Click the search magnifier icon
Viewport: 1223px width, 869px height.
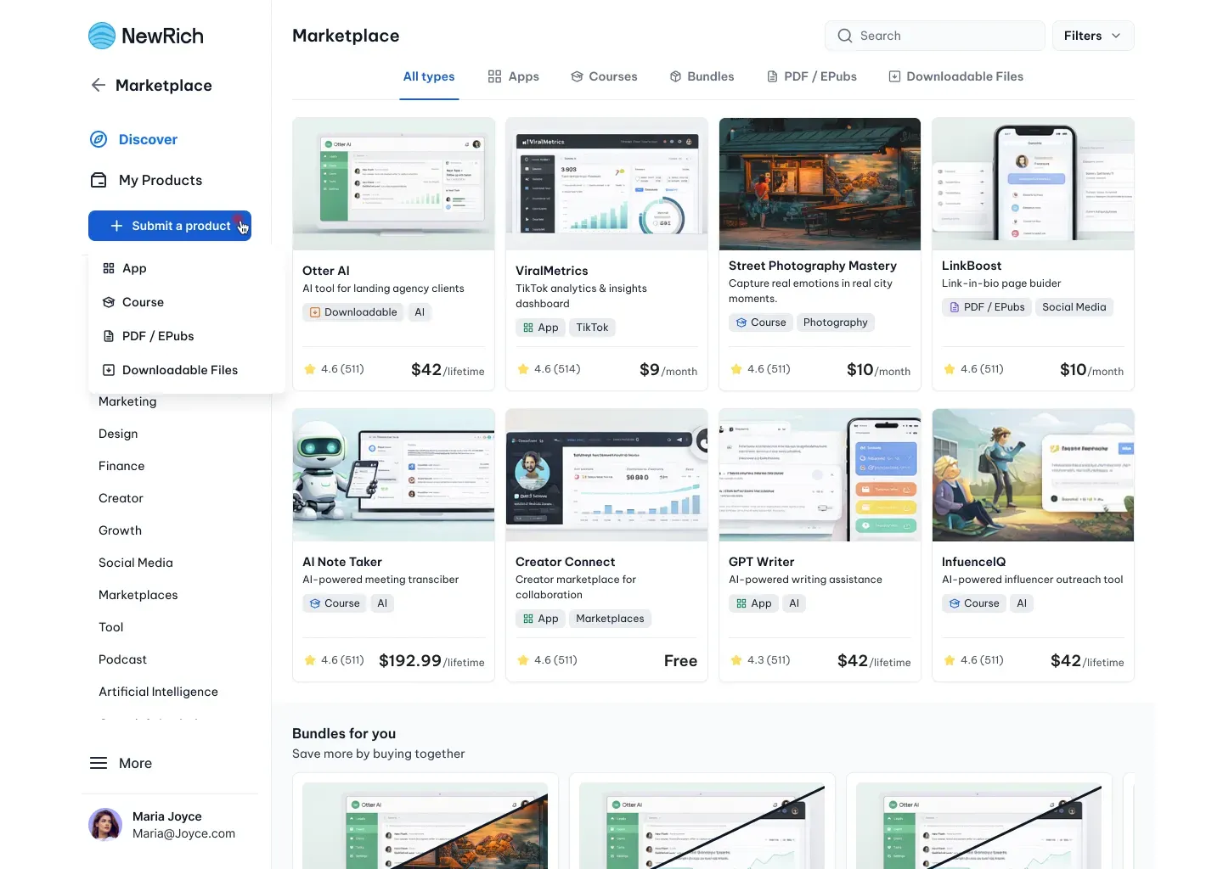pos(845,36)
